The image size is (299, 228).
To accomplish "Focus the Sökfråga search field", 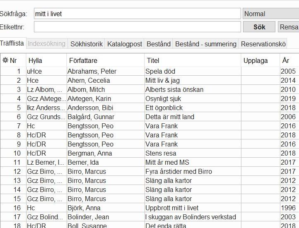I will (x=137, y=14).
